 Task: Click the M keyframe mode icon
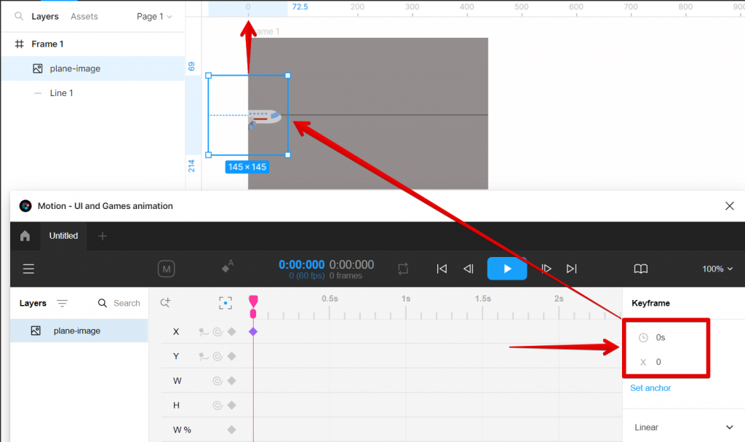[166, 269]
